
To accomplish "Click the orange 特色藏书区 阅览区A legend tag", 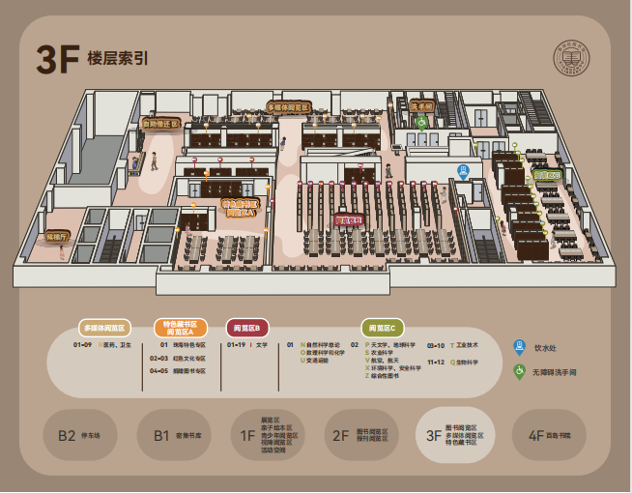I will [x=179, y=328].
